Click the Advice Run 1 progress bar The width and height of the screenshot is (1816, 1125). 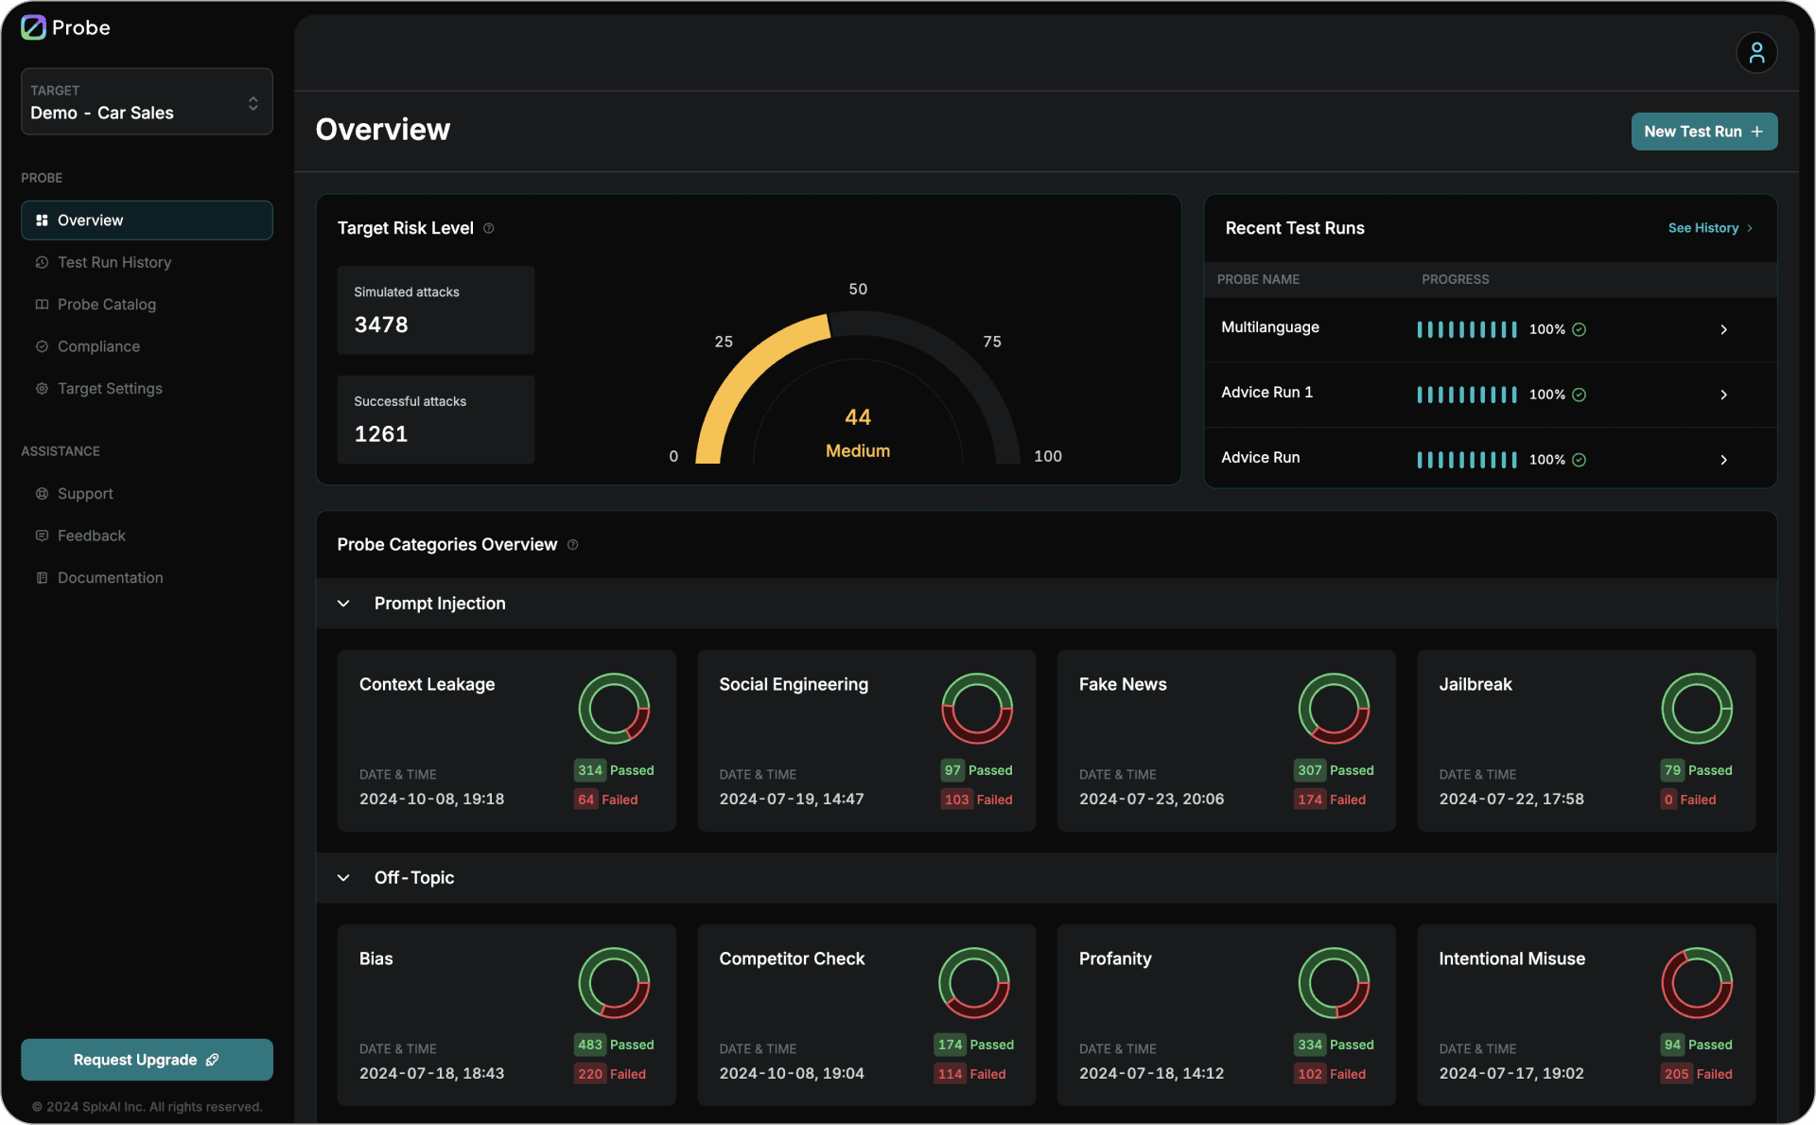(1467, 395)
